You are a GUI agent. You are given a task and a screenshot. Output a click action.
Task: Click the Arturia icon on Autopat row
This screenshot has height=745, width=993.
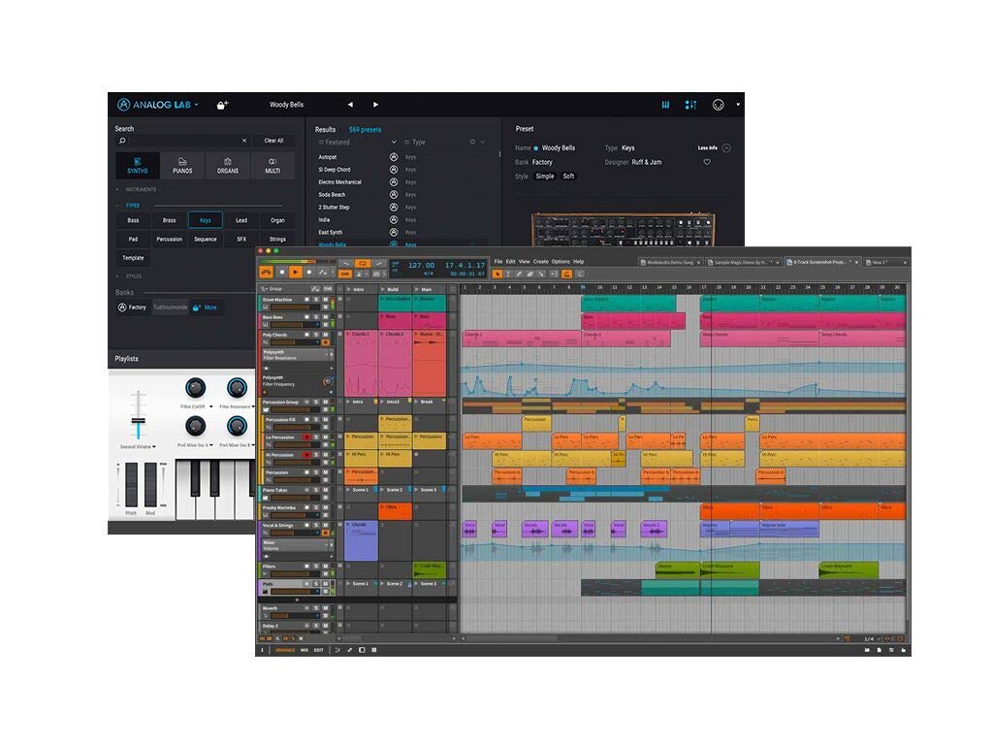(394, 157)
